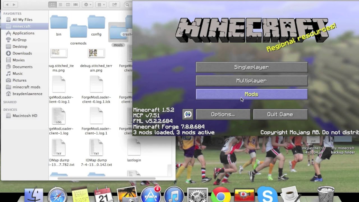
Task: Open the Multiplayer menu in Minecraft
Action: click(252, 81)
